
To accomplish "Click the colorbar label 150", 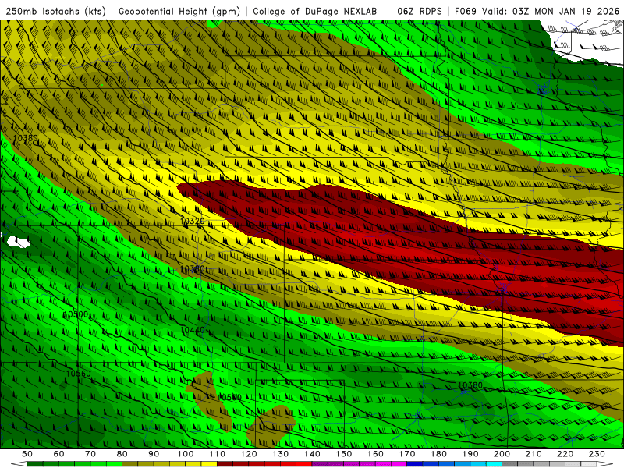I will point(344,454).
